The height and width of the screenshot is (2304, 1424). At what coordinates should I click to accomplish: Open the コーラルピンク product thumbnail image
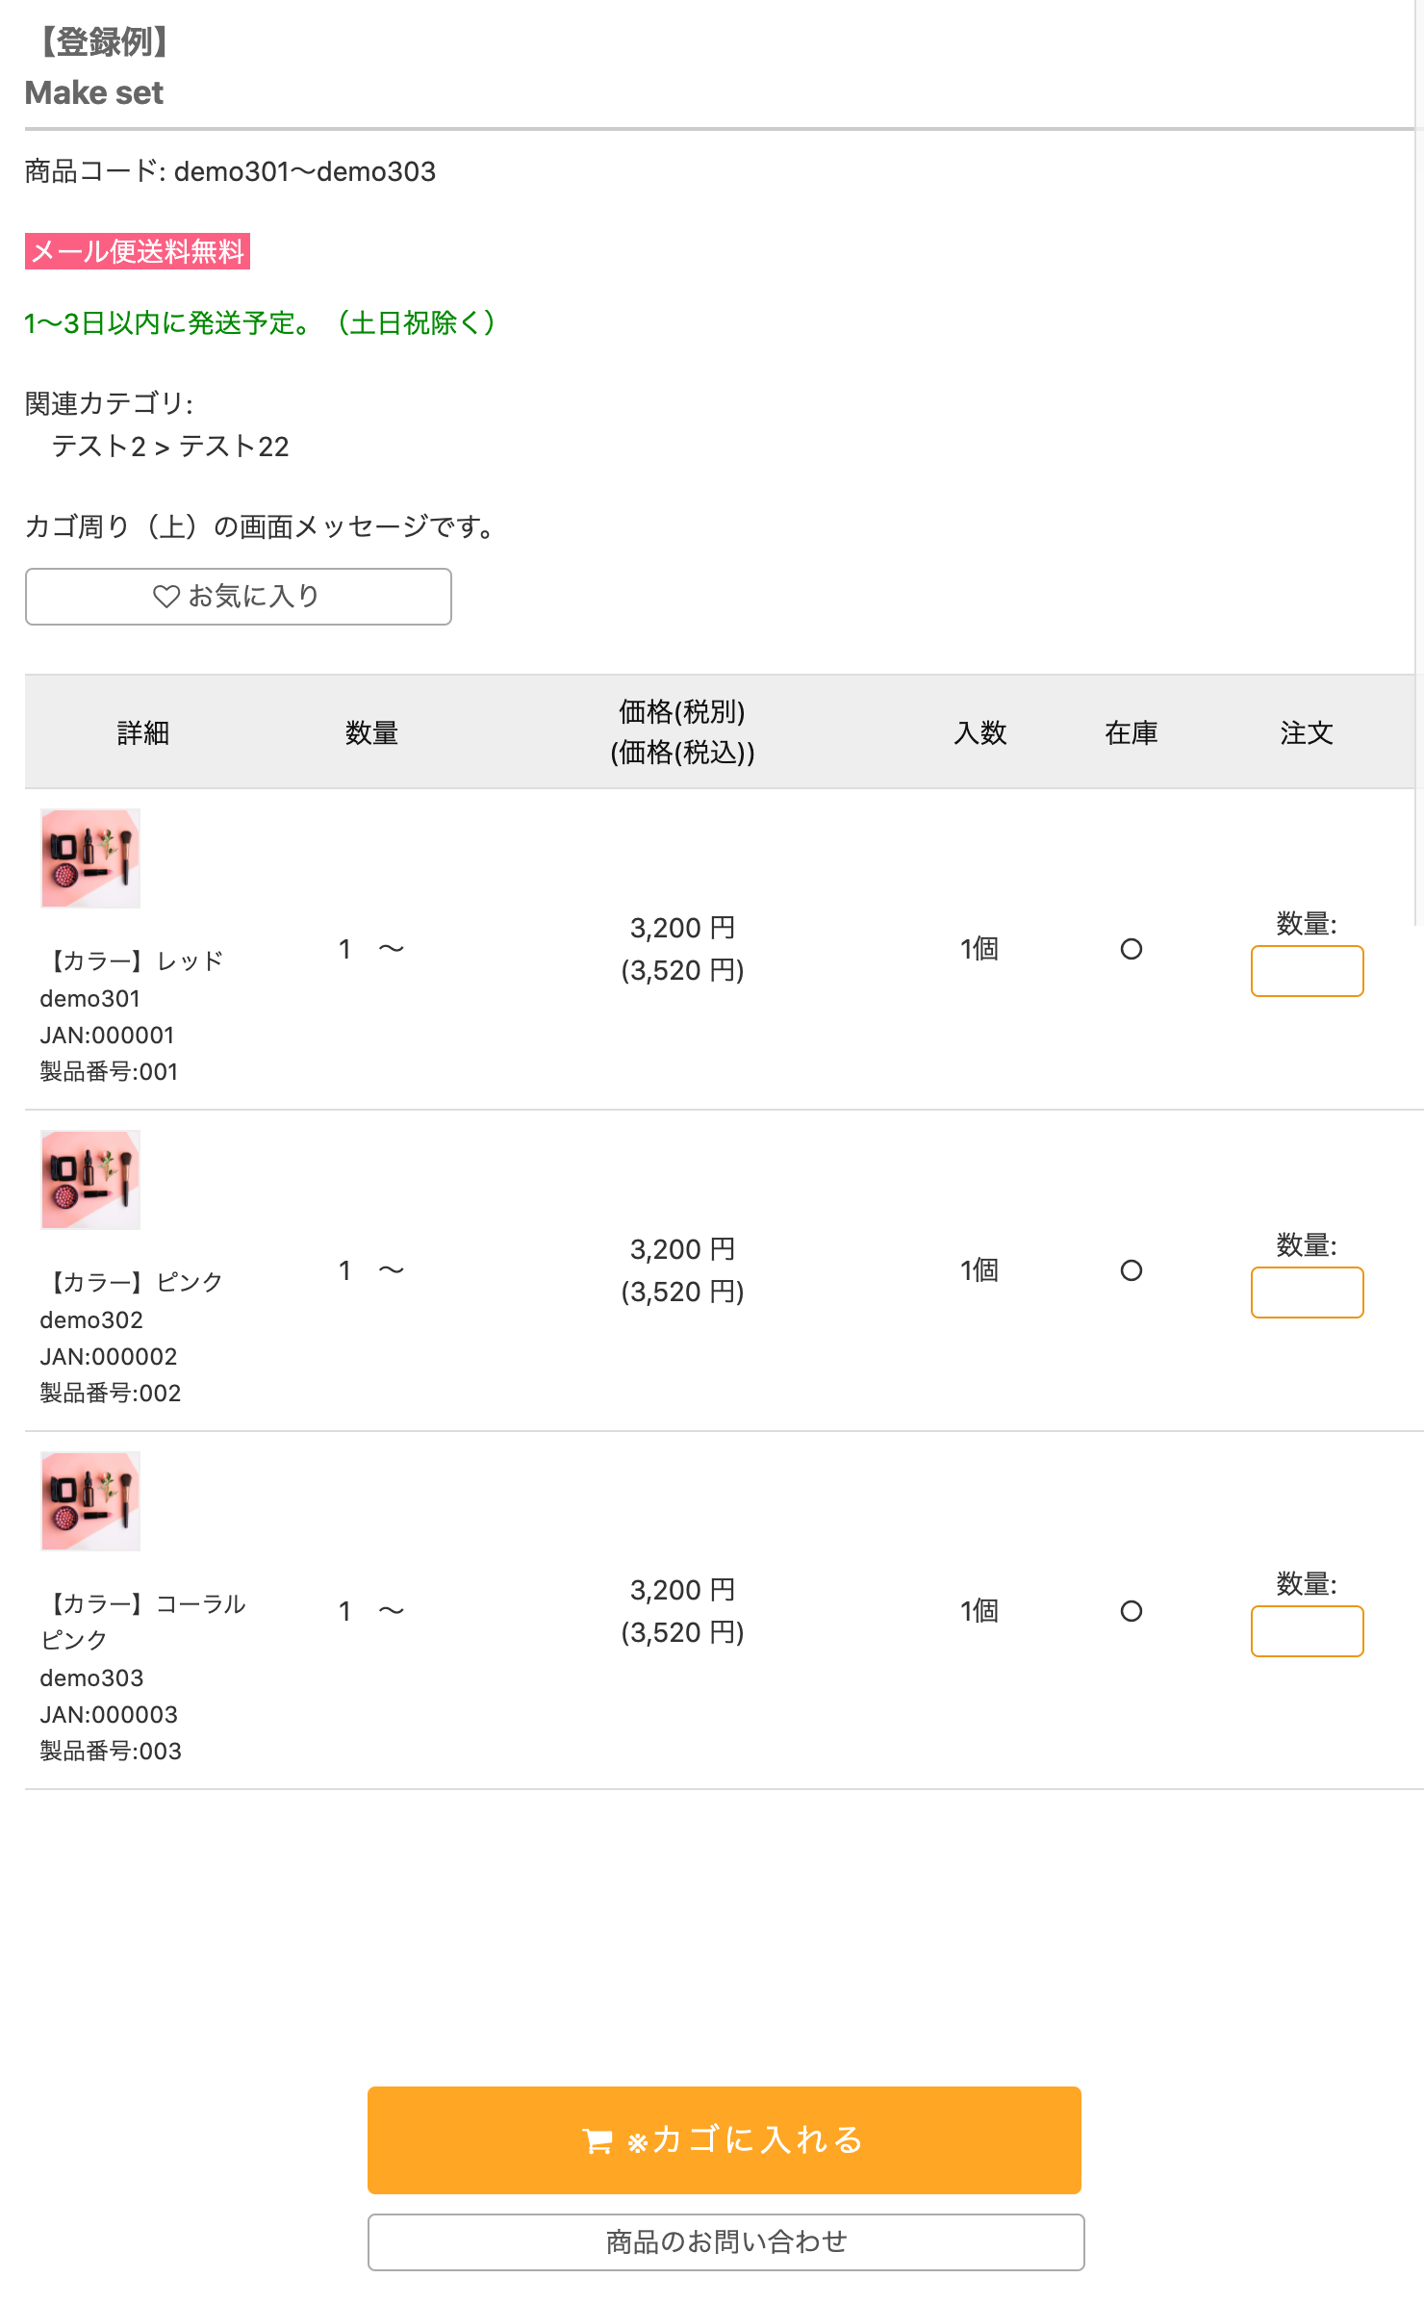click(x=90, y=1501)
